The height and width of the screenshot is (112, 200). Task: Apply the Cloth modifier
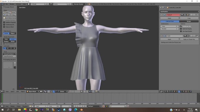coord(169,39)
